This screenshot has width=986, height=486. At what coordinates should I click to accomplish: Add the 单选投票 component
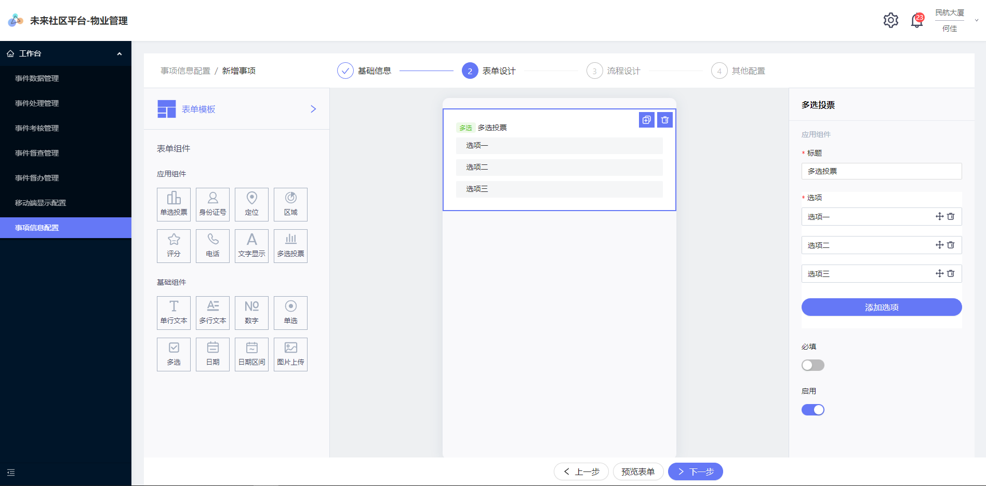coord(174,204)
